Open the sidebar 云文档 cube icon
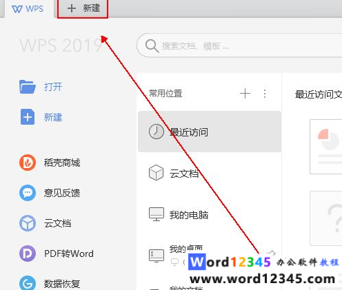The width and height of the screenshot is (342, 290). (28, 223)
